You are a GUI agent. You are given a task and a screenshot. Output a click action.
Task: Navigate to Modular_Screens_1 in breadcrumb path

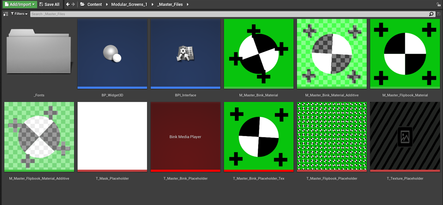[x=129, y=4]
